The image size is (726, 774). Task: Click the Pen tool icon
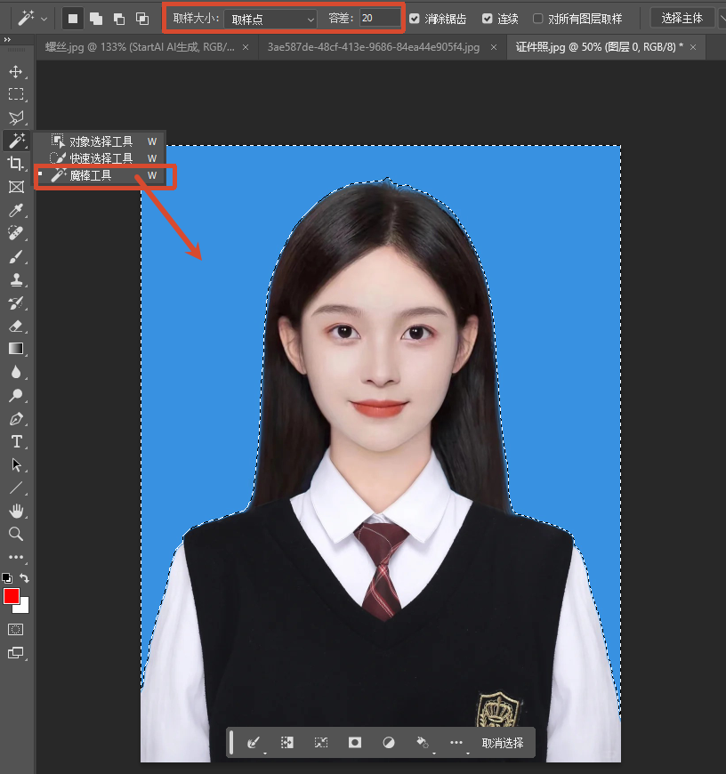click(x=16, y=418)
